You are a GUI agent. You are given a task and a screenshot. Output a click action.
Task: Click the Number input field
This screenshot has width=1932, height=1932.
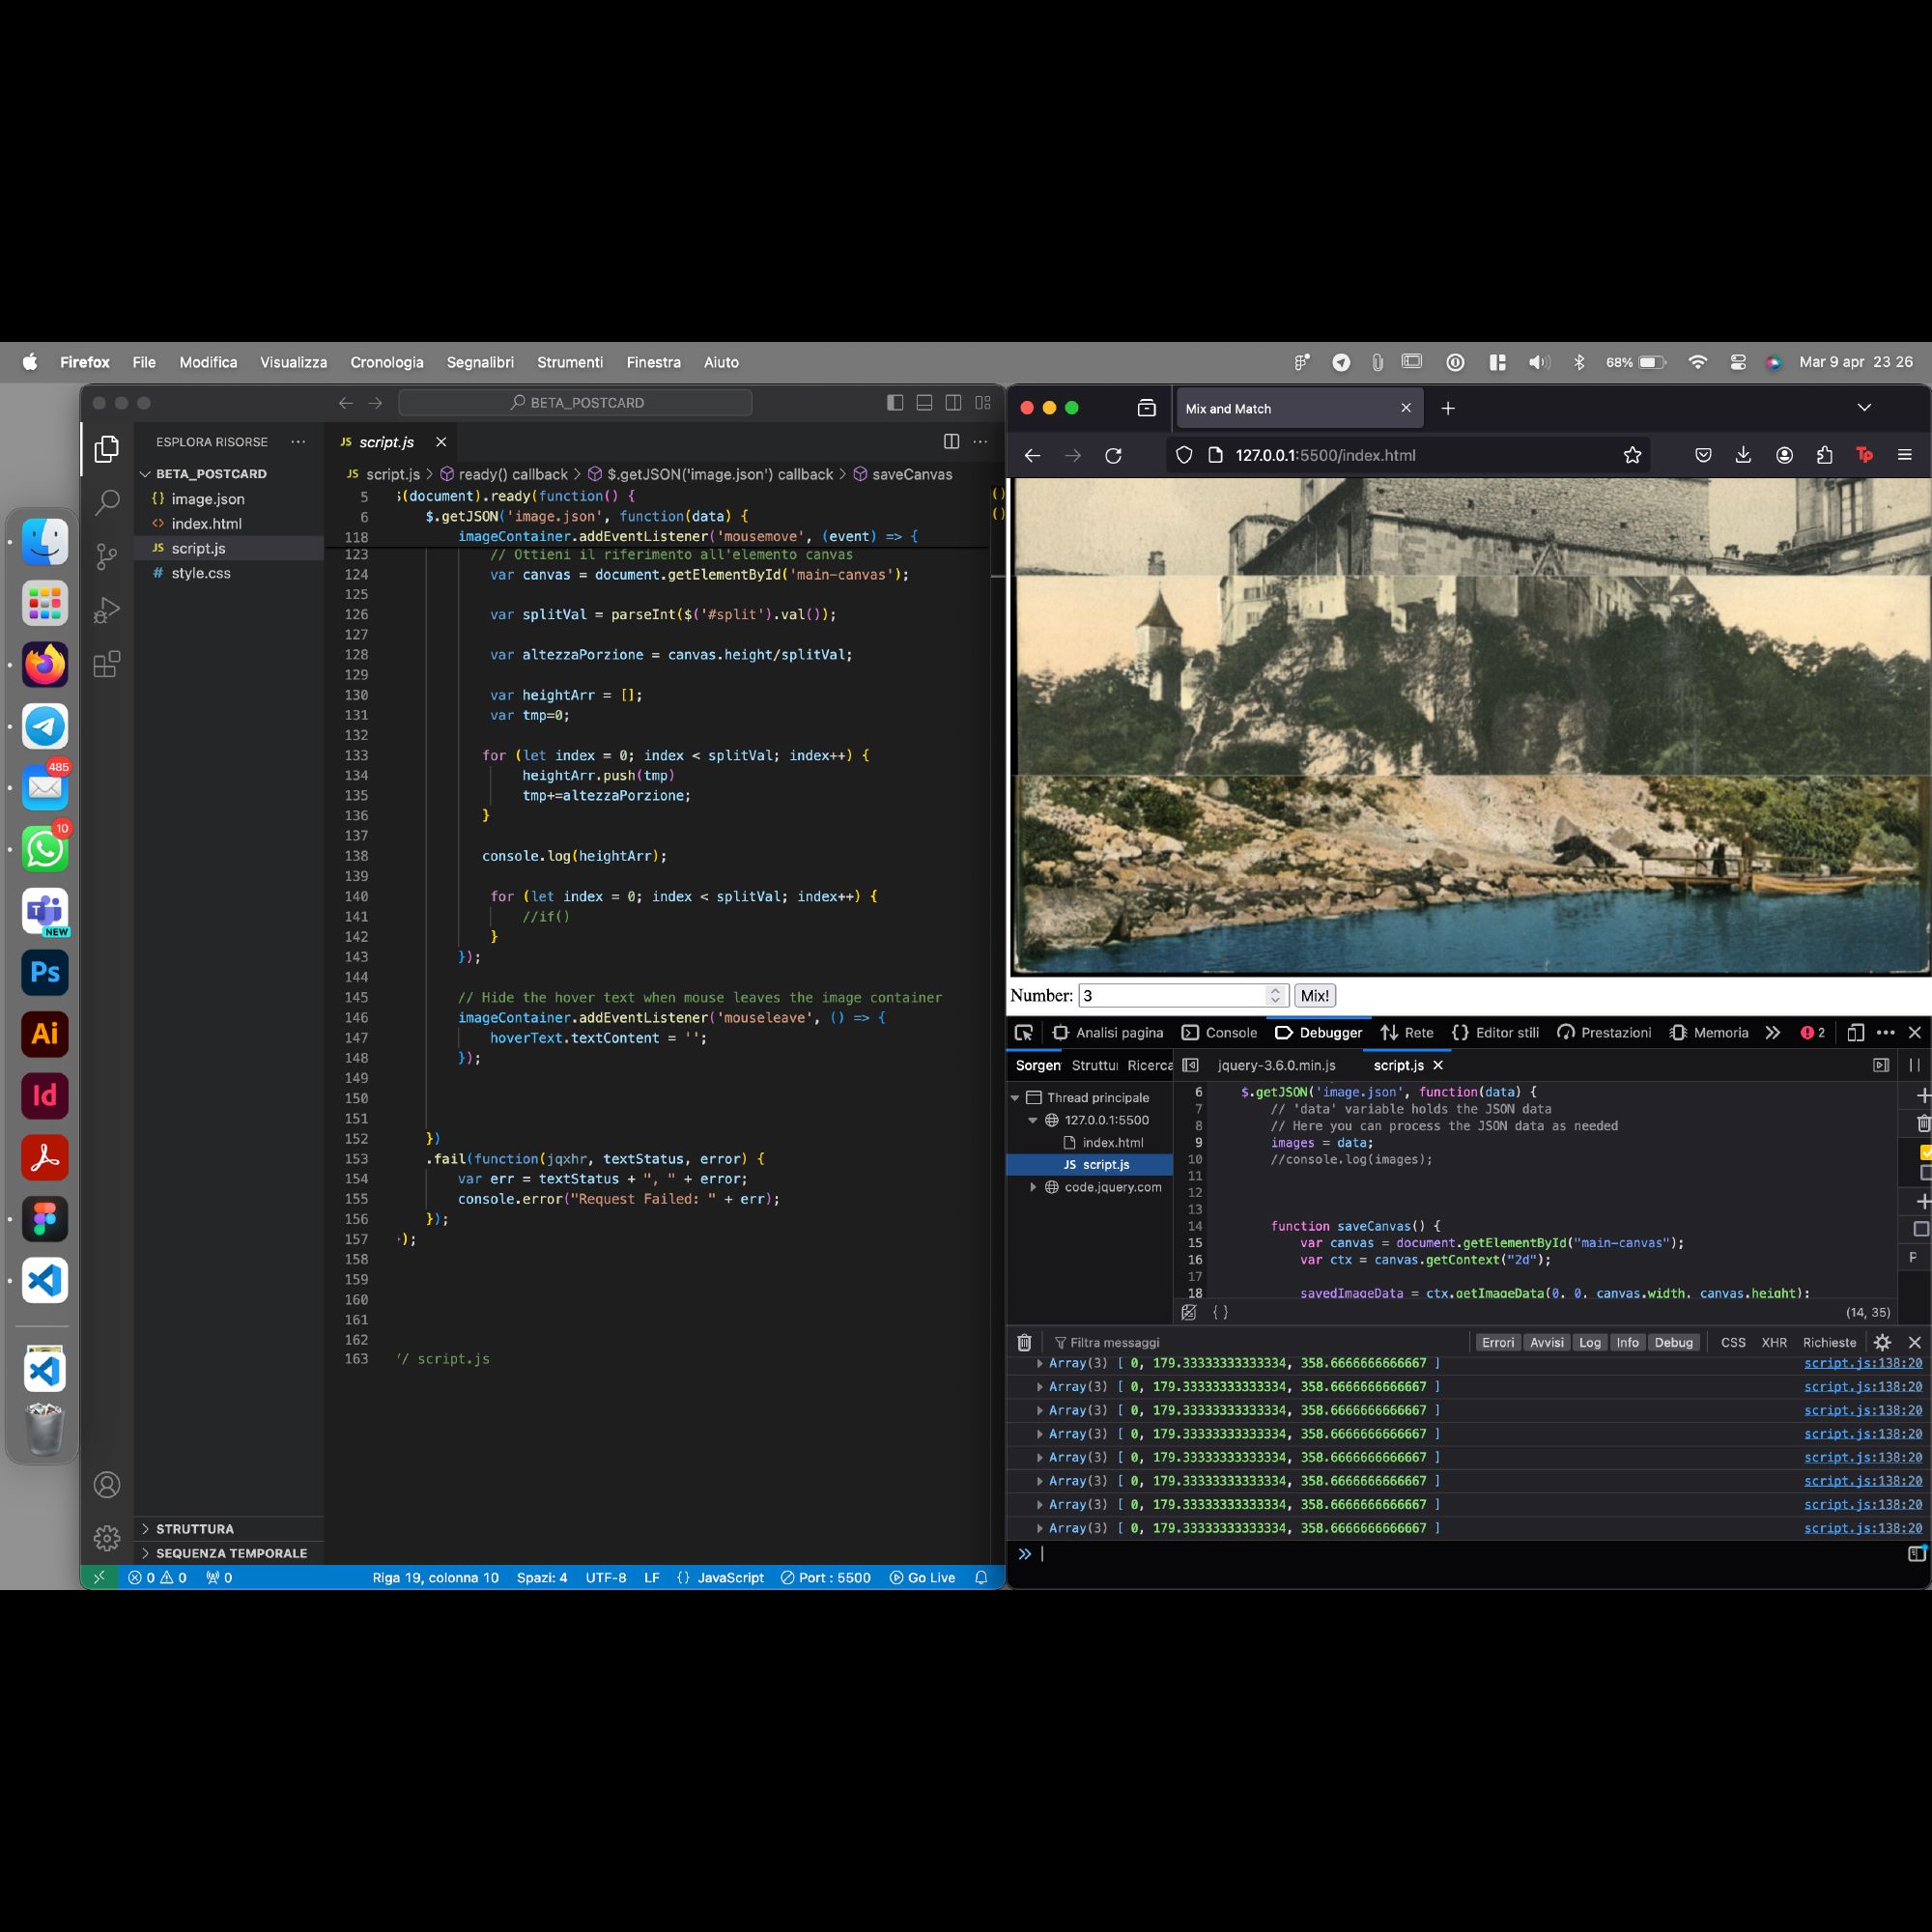coord(1183,996)
